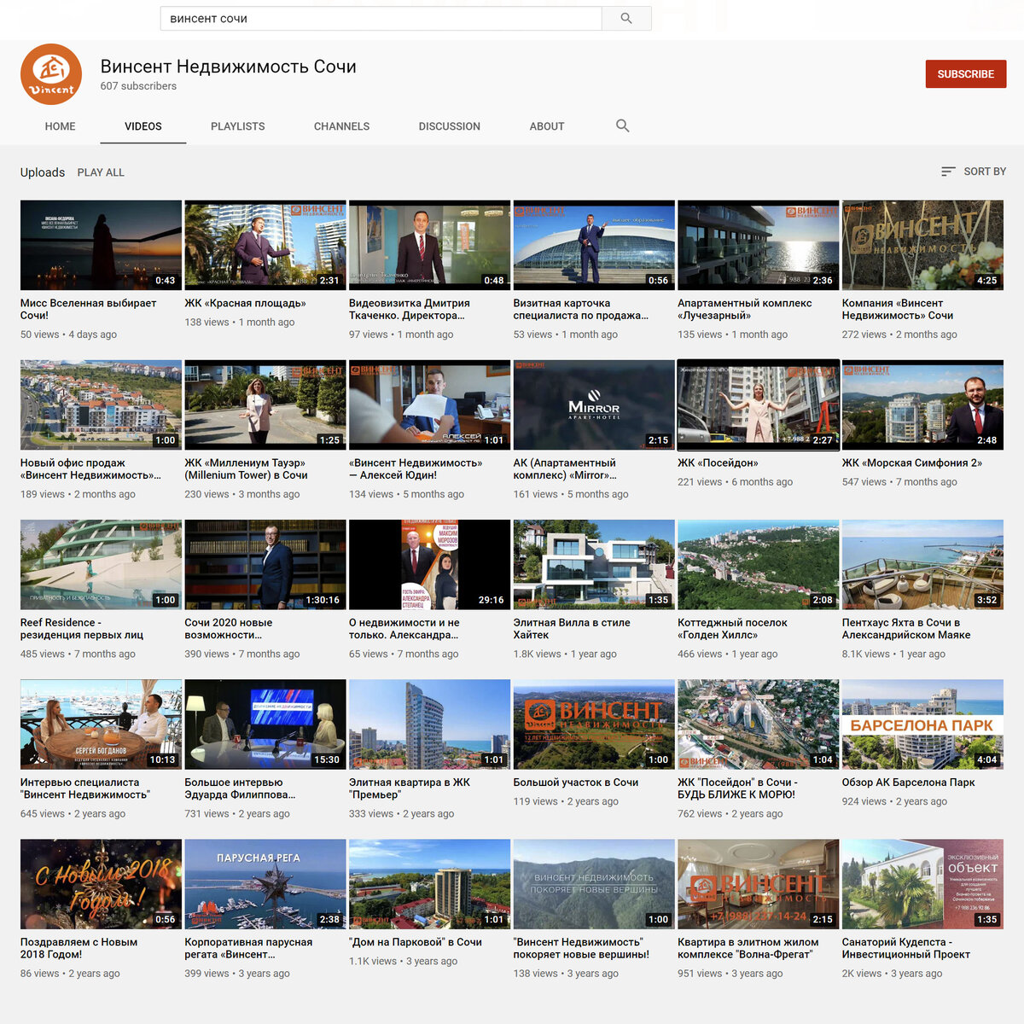1024x1024 pixels.
Task: Open the 'Элитная Вилла в стиле Хайтек' thumbnail
Action: (x=594, y=565)
